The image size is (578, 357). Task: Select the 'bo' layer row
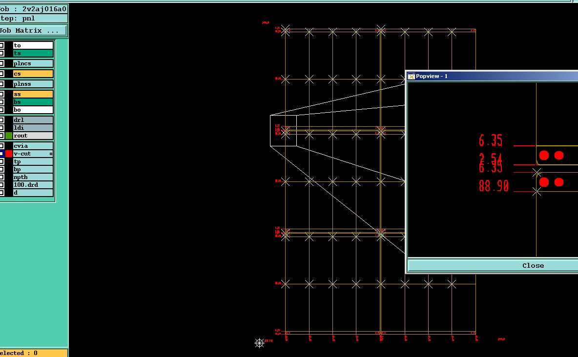(x=33, y=110)
